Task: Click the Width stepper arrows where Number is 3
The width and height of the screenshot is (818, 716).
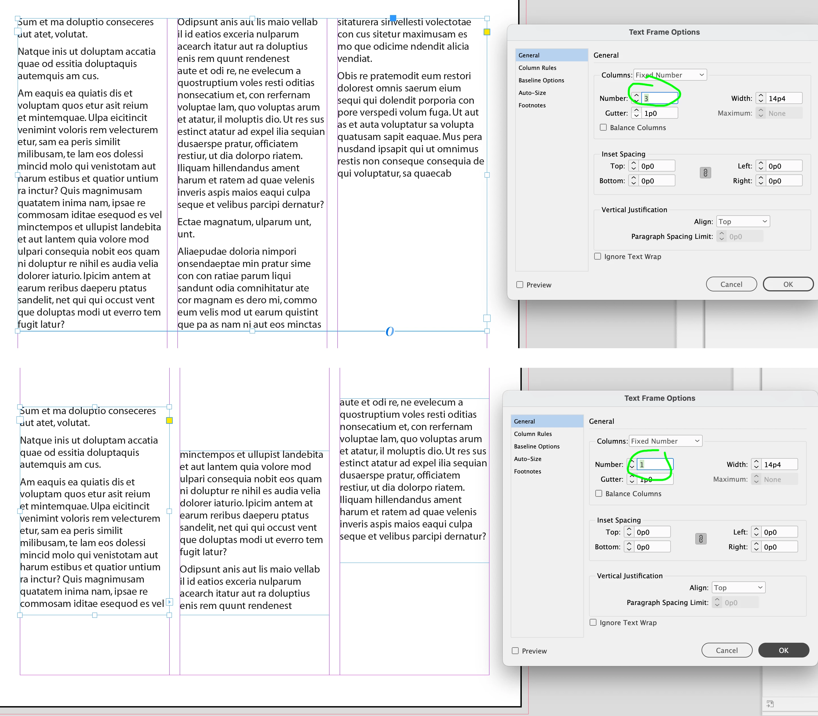Action: (x=760, y=98)
